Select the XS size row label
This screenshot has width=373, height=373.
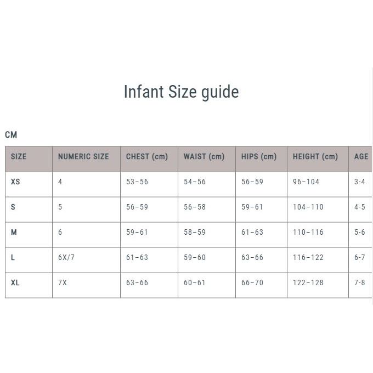(15, 182)
